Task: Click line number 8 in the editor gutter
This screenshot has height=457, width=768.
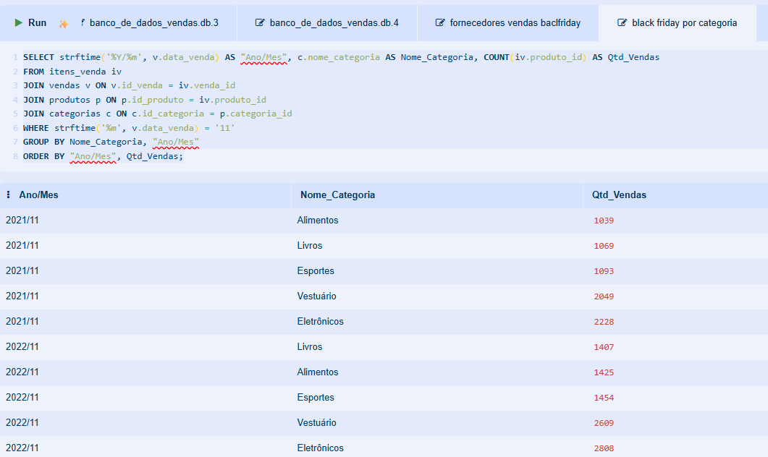Action: tap(16, 156)
